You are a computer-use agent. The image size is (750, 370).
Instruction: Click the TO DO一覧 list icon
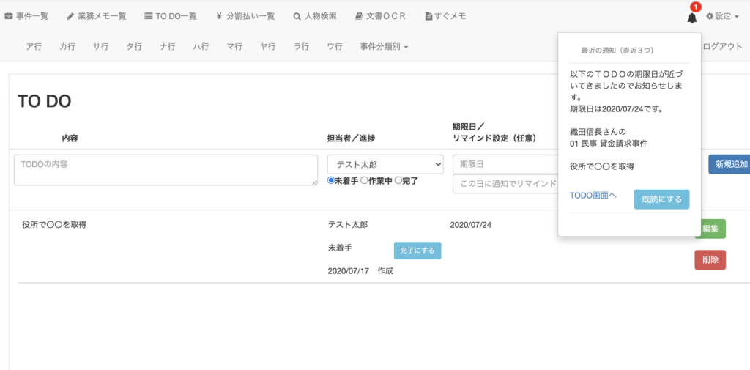(x=149, y=16)
